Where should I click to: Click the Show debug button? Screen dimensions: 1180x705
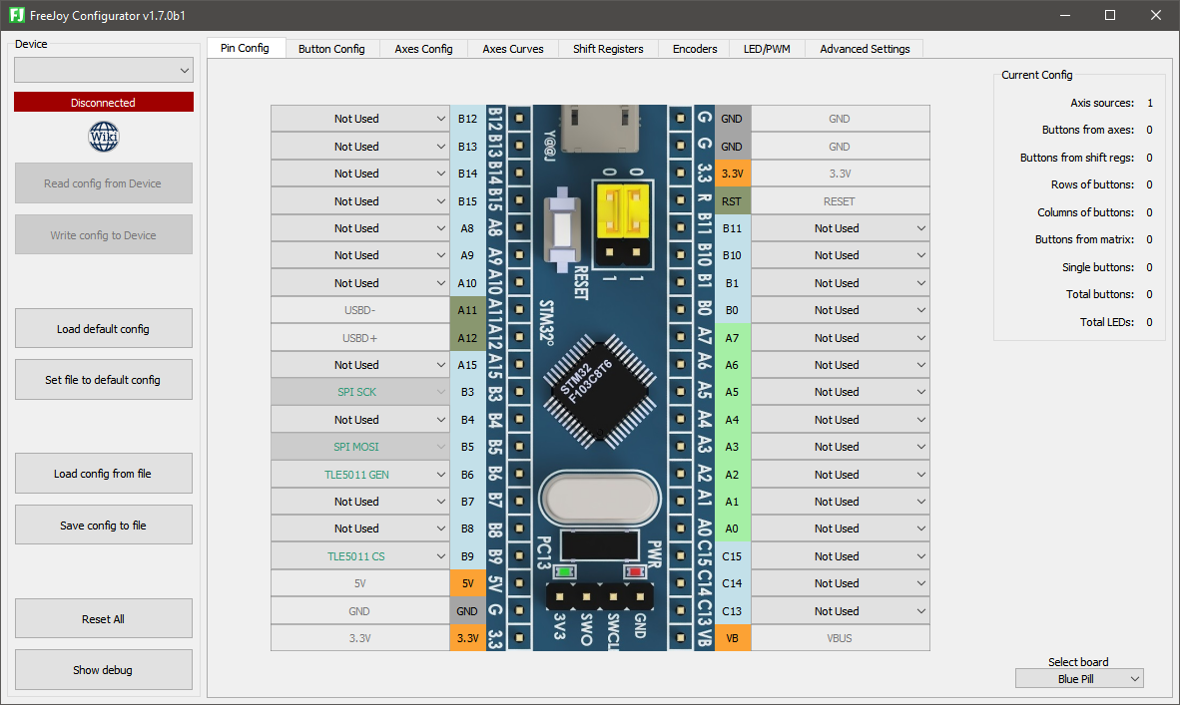(x=104, y=670)
